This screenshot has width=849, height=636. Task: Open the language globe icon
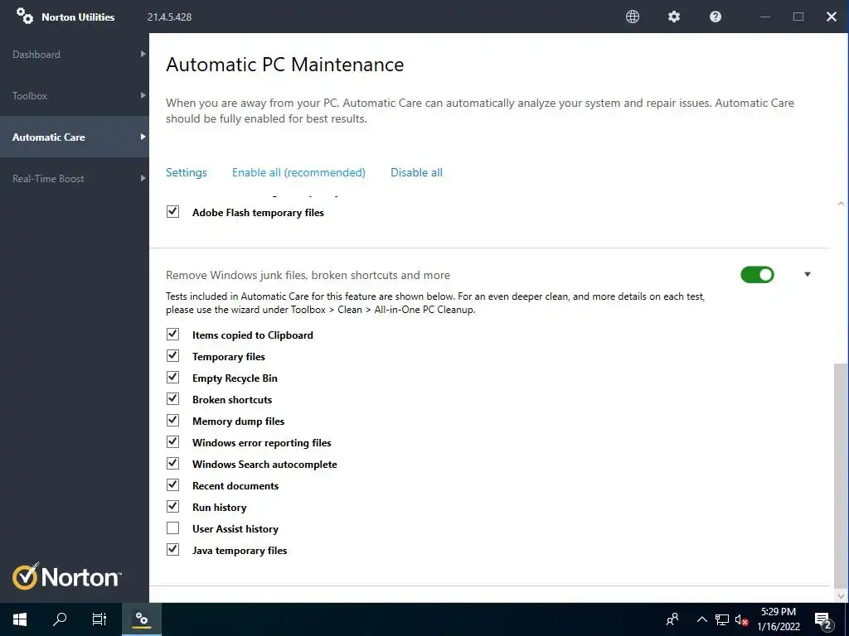tap(633, 17)
